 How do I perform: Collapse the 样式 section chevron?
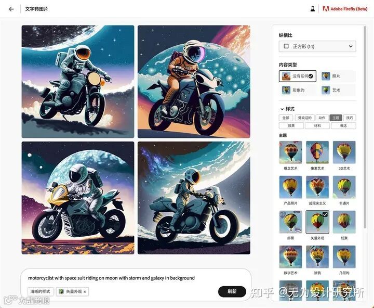click(282, 109)
